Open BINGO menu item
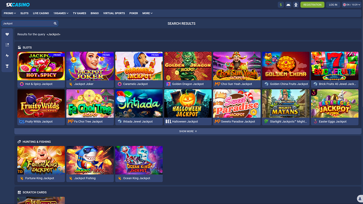This screenshot has width=363, height=204. click(94, 13)
